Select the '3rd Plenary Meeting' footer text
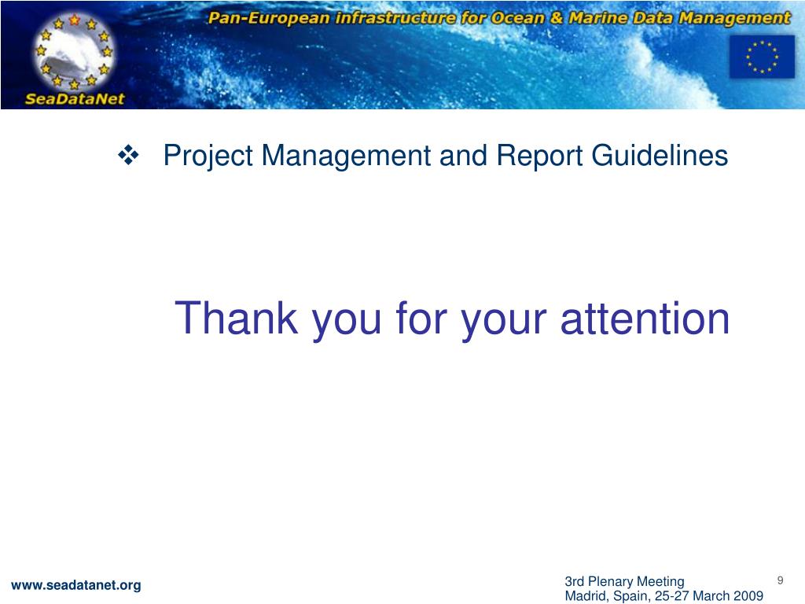The image size is (805, 604). pyautogui.click(x=624, y=581)
